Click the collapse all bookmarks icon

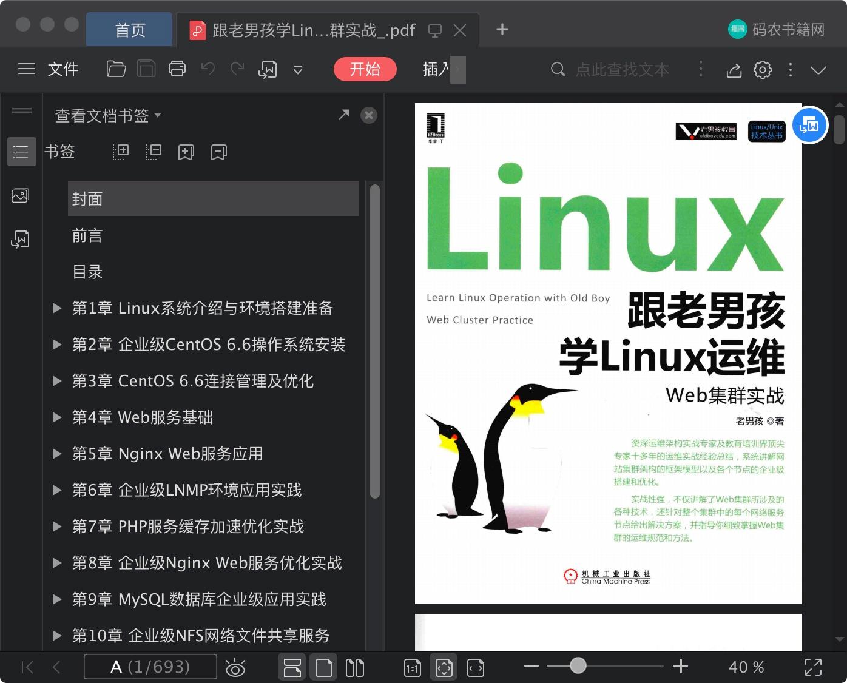tap(154, 152)
